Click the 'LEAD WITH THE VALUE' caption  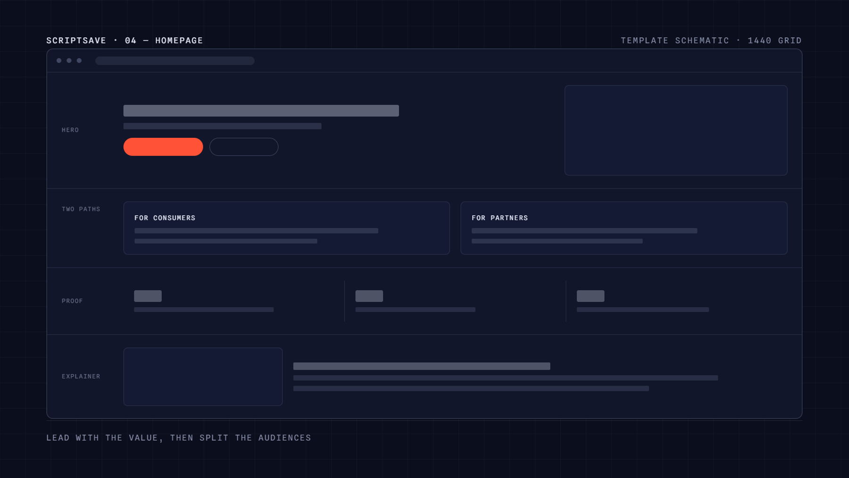[179, 438]
